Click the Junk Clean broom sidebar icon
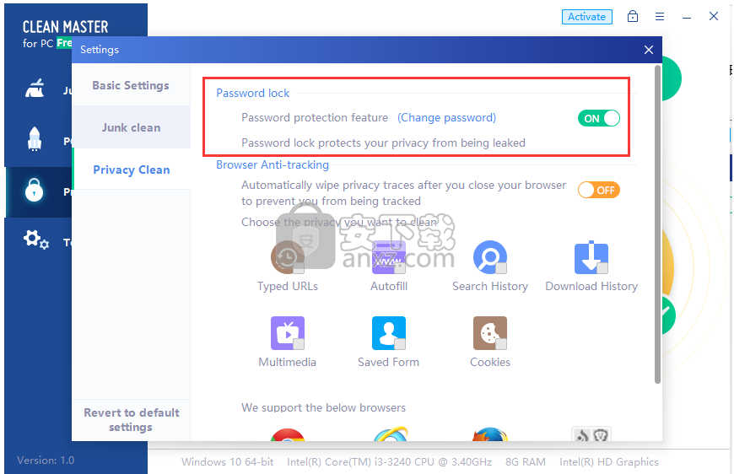The height and width of the screenshot is (474, 734). point(35,88)
